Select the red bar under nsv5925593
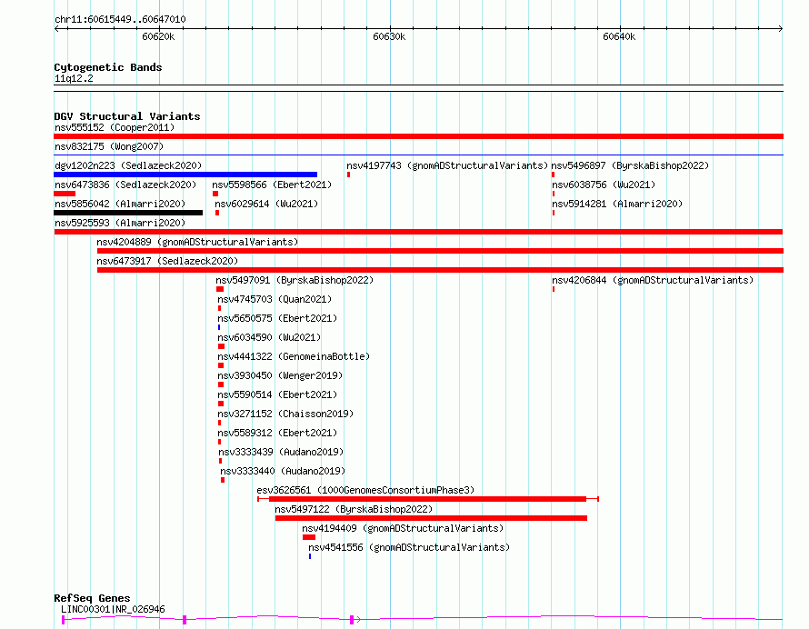This screenshot has height=629, width=809. coord(418,232)
